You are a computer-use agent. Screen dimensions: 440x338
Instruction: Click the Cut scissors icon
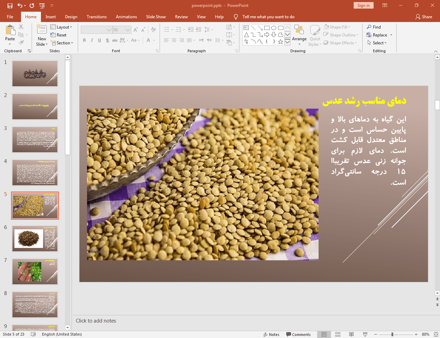[x=21, y=27]
